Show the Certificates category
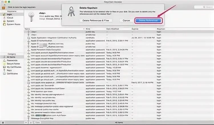Screen dimensions: 214x125 click(x=12, y=74)
